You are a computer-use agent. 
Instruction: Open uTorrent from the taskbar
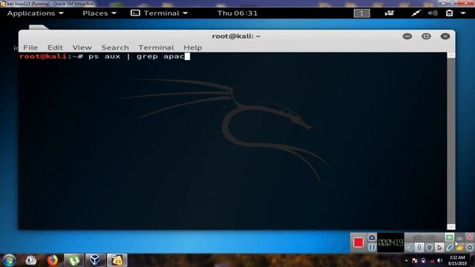74,260
